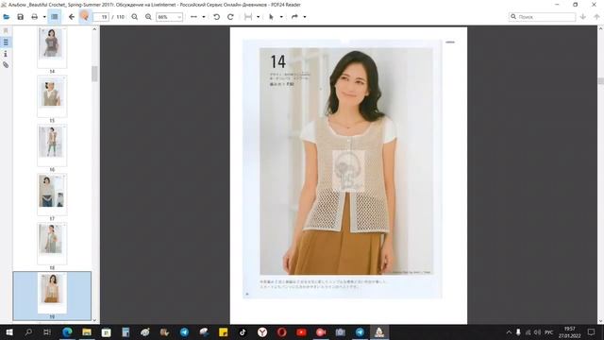
Task: Open TikTok from taskbar
Action: pos(243,332)
